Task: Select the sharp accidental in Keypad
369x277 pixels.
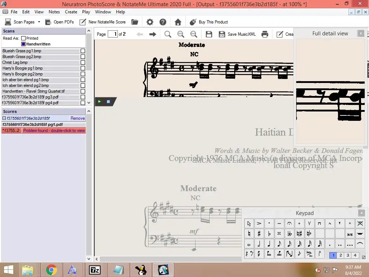Action: click(259, 233)
